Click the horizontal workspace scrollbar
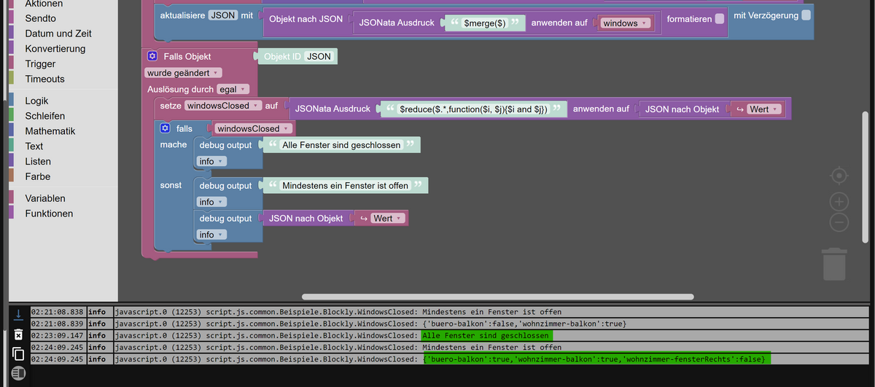Image resolution: width=875 pixels, height=387 pixels. click(x=497, y=297)
